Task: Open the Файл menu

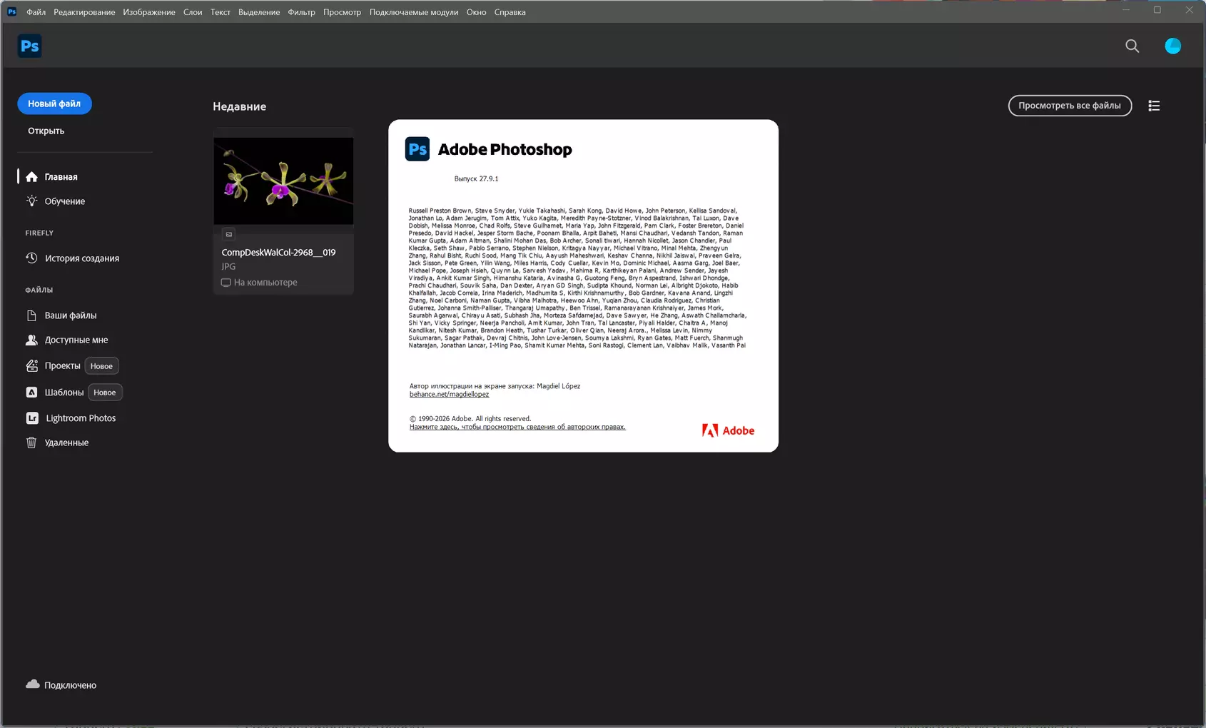Action: 36,12
